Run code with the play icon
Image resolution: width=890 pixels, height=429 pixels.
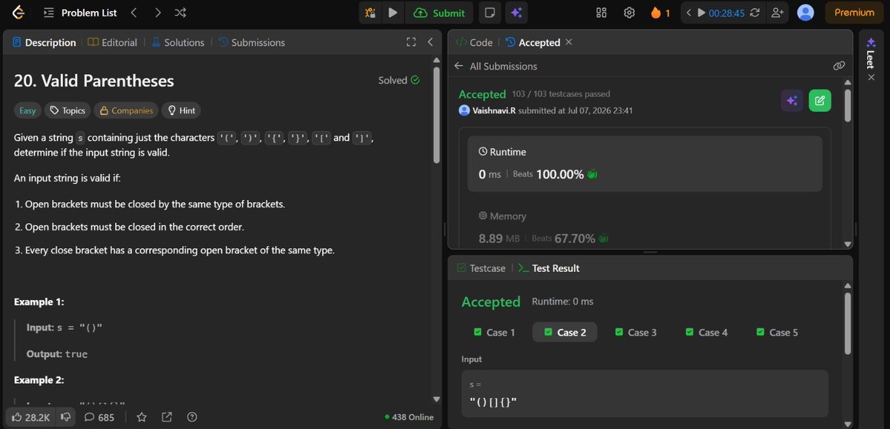[392, 13]
